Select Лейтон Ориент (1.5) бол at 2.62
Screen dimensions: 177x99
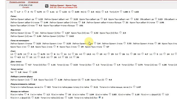(x=67, y=36)
